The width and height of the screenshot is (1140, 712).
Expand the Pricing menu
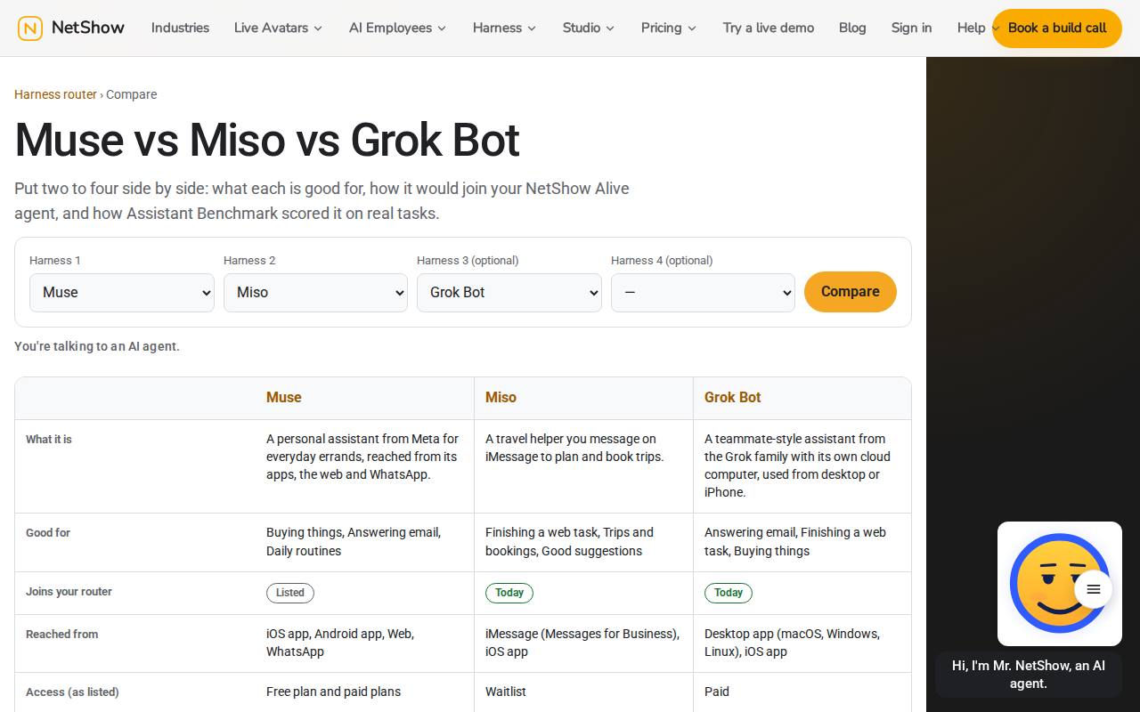pyautogui.click(x=668, y=28)
